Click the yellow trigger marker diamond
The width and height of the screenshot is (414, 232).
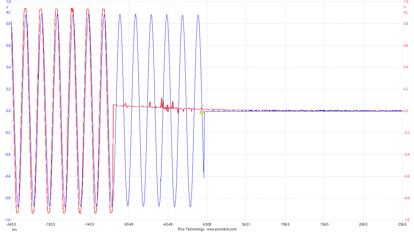[x=202, y=112]
